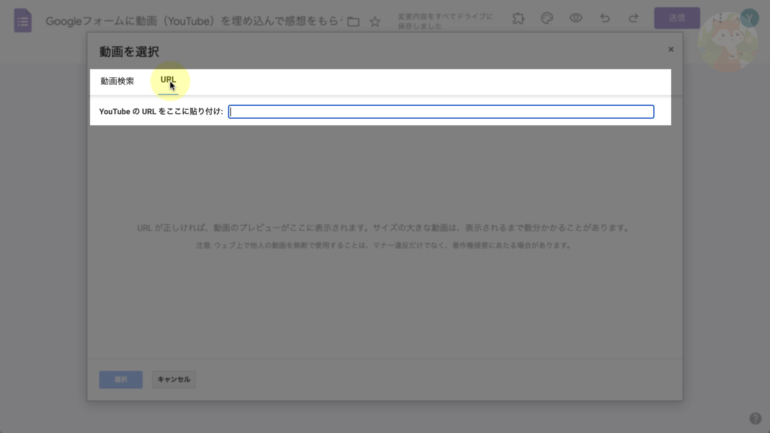Open the theme palette customization icon
The width and height of the screenshot is (770, 433).
(x=547, y=18)
